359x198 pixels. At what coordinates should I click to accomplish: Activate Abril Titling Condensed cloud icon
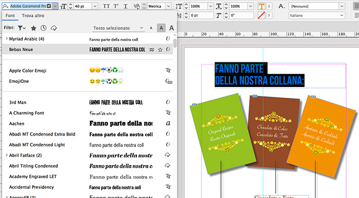168,166
